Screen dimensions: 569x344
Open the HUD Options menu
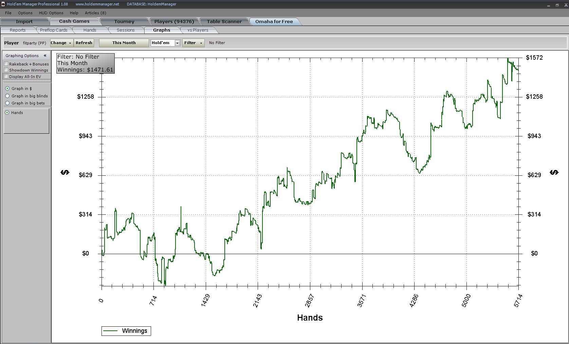pos(51,13)
